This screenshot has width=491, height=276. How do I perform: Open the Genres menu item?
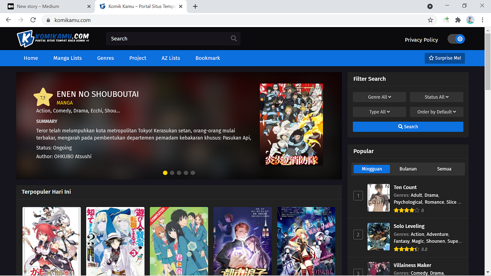[x=106, y=58]
